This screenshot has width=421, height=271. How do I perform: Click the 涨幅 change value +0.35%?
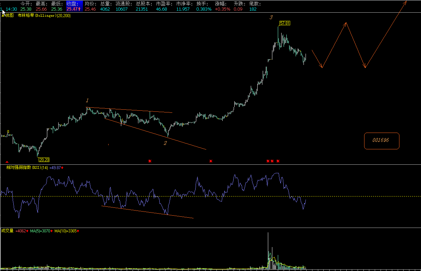point(223,9)
